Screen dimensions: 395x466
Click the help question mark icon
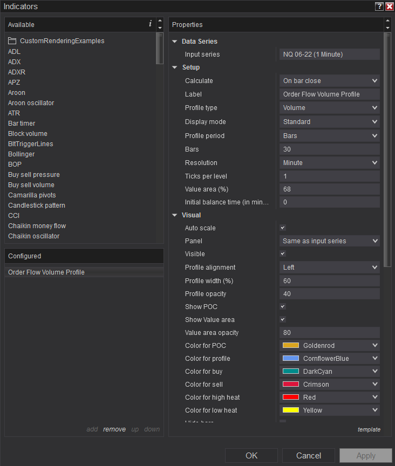(x=379, y=6)
